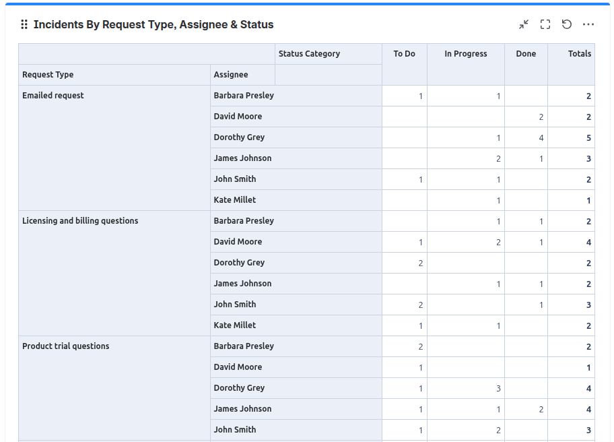This screenshot has height=442, width=614.
Task: Open the gadget in full screen view
Action: [545, 24]
